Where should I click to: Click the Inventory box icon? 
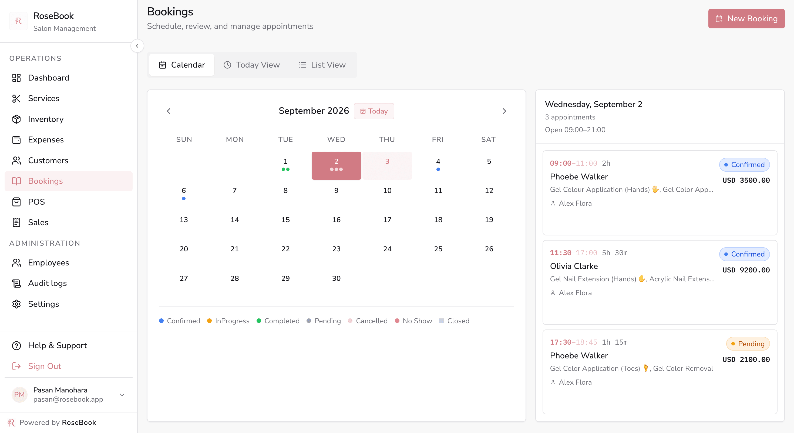click(16, 119)
